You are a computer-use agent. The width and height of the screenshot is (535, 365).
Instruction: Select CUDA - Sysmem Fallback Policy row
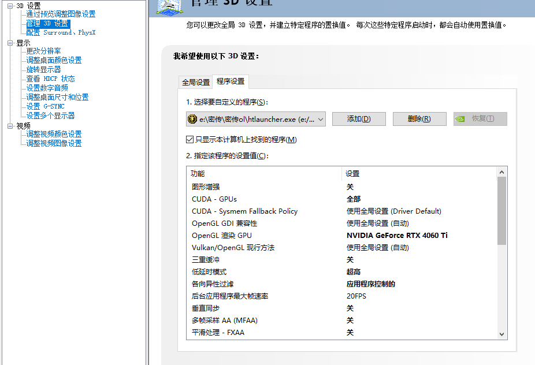342,211
